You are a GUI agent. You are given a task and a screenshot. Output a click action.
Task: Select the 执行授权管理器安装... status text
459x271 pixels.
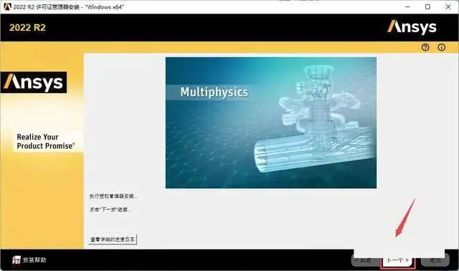(113, 197)
